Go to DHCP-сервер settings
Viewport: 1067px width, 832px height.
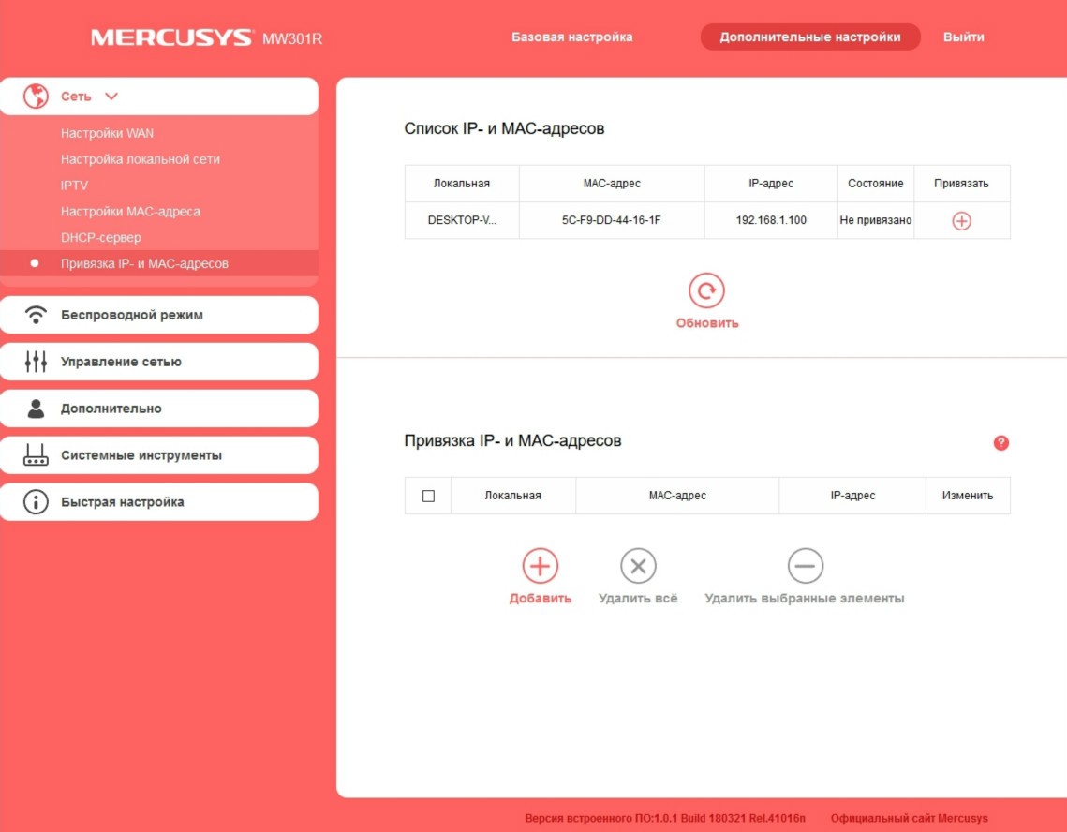coord(100,238)
